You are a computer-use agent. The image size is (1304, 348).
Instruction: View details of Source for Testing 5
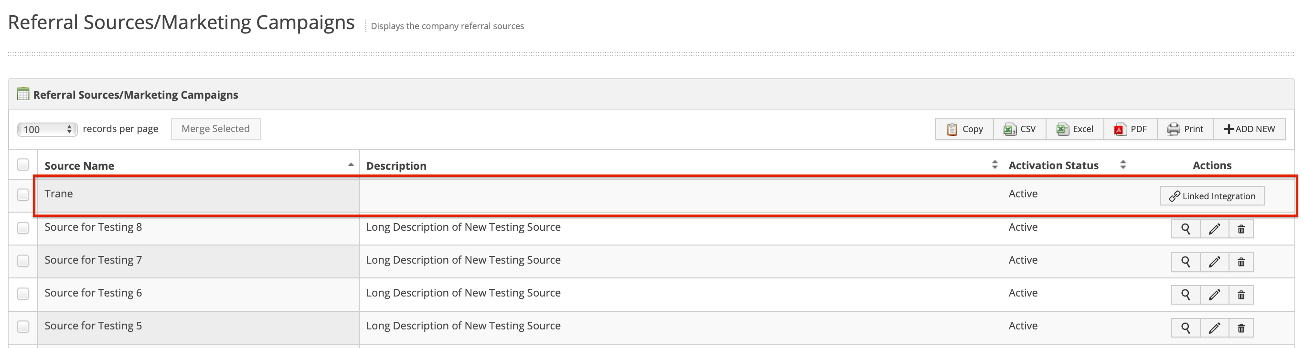click(1186, 328)
